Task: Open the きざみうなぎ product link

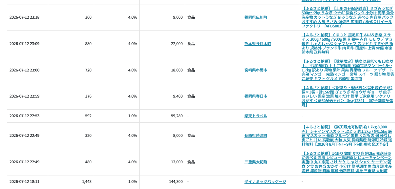Action: 348,17
